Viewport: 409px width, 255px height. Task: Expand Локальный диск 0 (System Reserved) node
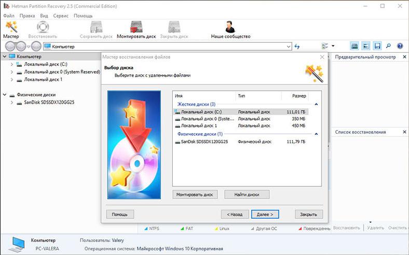12,72
